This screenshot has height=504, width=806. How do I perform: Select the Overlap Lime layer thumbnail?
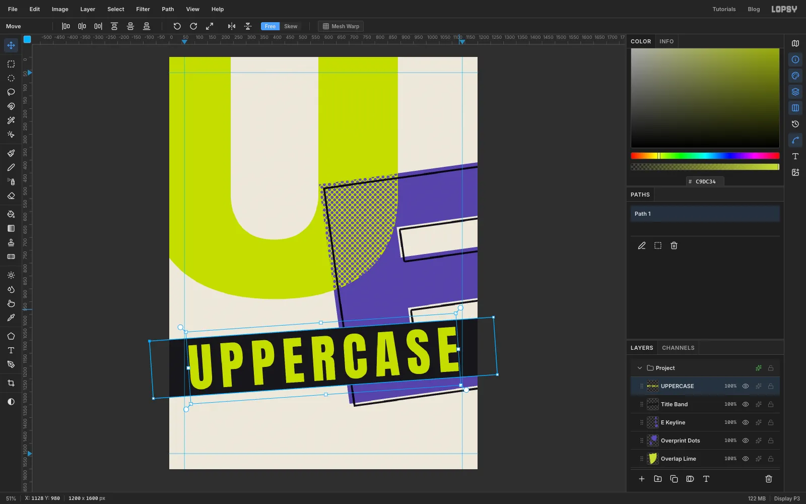[x=652, y=459]
